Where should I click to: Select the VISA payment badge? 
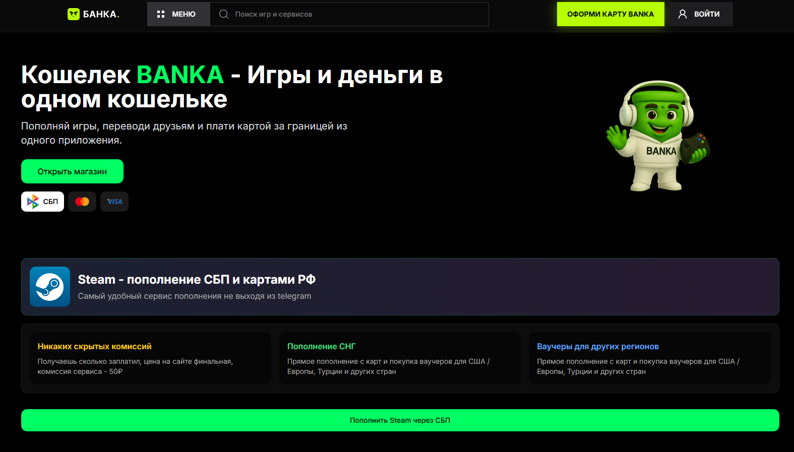[x=114, y=202]
